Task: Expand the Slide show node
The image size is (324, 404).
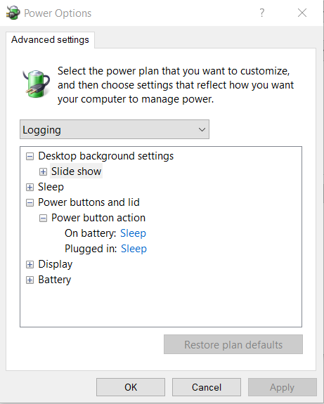Action: pos(43,171)
